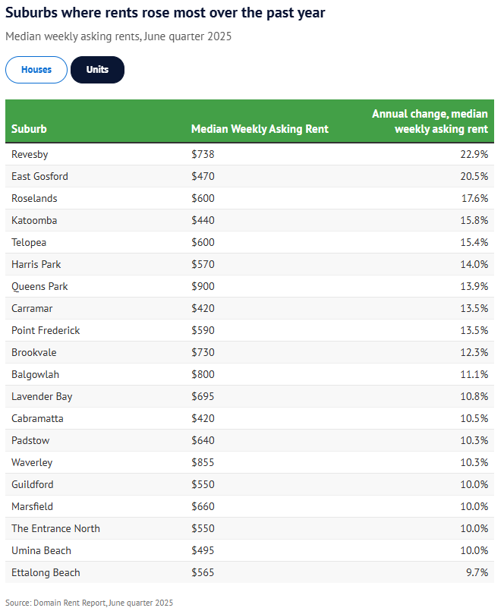Click the Cabramatta suburb cell
Screen dimensions: 504x611
[x=38, y=418]
